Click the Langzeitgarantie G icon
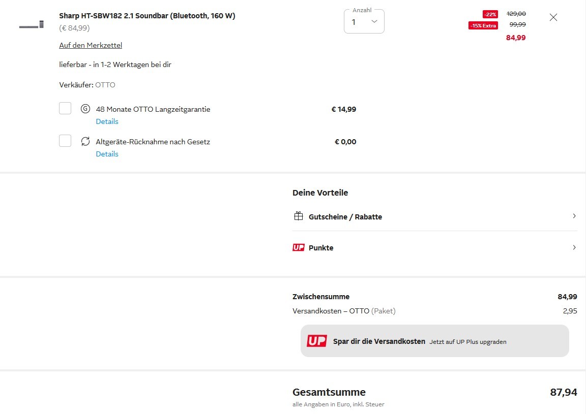586x414 pixels. point(85,109)
